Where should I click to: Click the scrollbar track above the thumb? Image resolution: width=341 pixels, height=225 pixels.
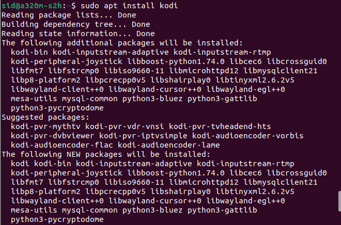click(x=339, y=95)
